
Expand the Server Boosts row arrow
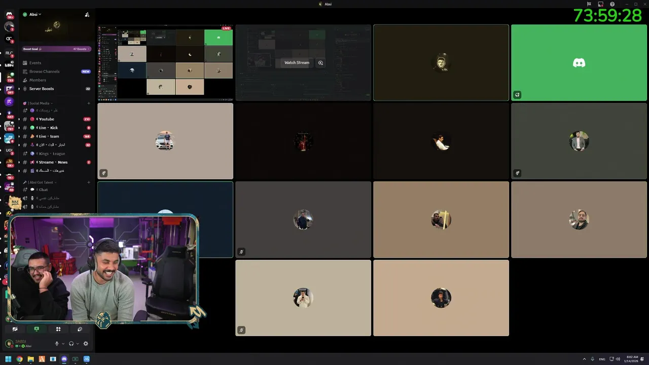pos(19,89)
